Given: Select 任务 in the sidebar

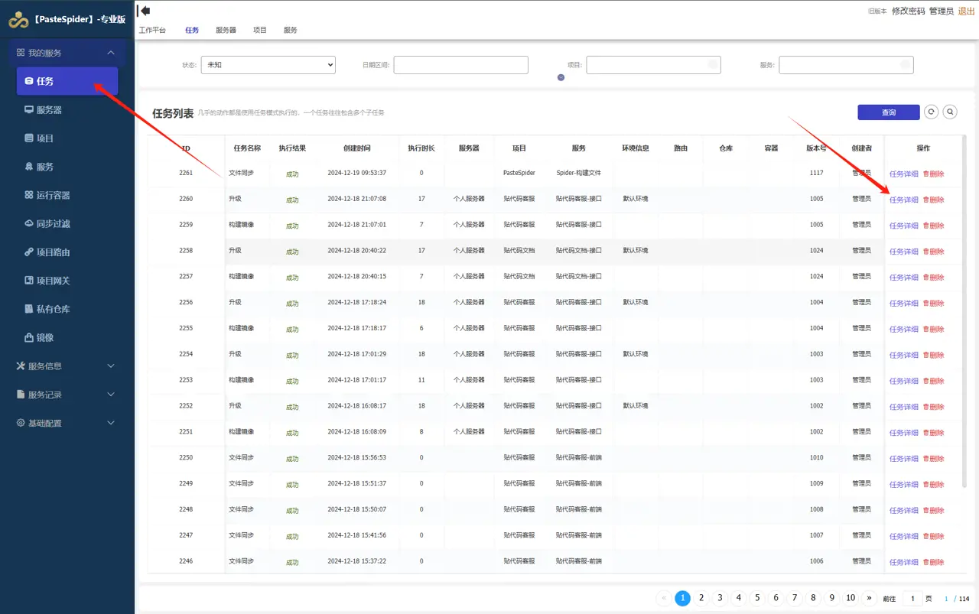Looking at the screenshot, I should pos(67,81).
